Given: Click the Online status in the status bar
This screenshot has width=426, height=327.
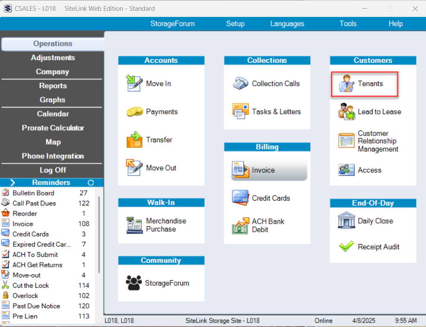Looking at the screenshot, I should coord(323,321).
